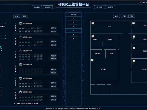Select floor B2 in floor index
Image resolution: width=147 pixels, height=110 pixels.
click(73, 23)
